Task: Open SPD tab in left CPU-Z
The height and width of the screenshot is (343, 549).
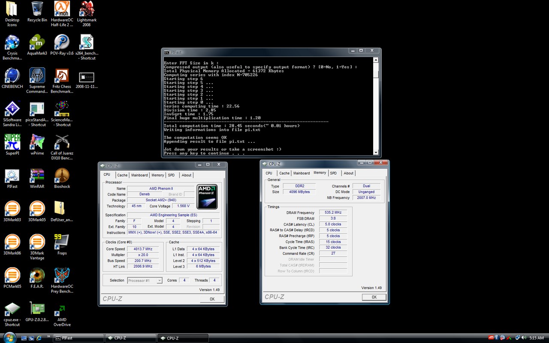Action: [x=172, y=175]
